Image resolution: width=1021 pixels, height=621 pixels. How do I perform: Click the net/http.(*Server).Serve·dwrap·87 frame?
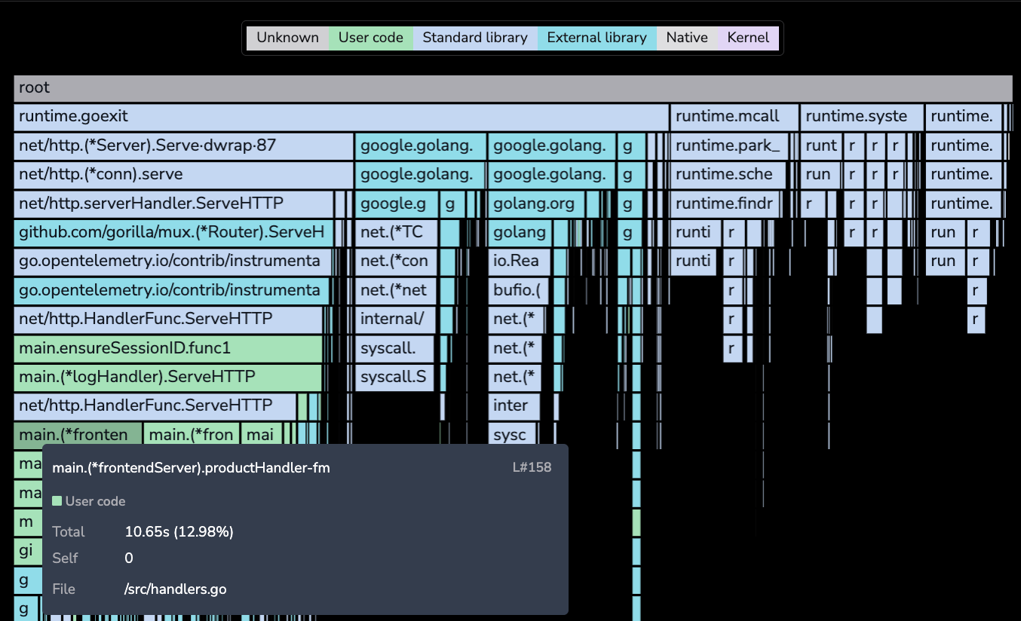pos(183,146)
